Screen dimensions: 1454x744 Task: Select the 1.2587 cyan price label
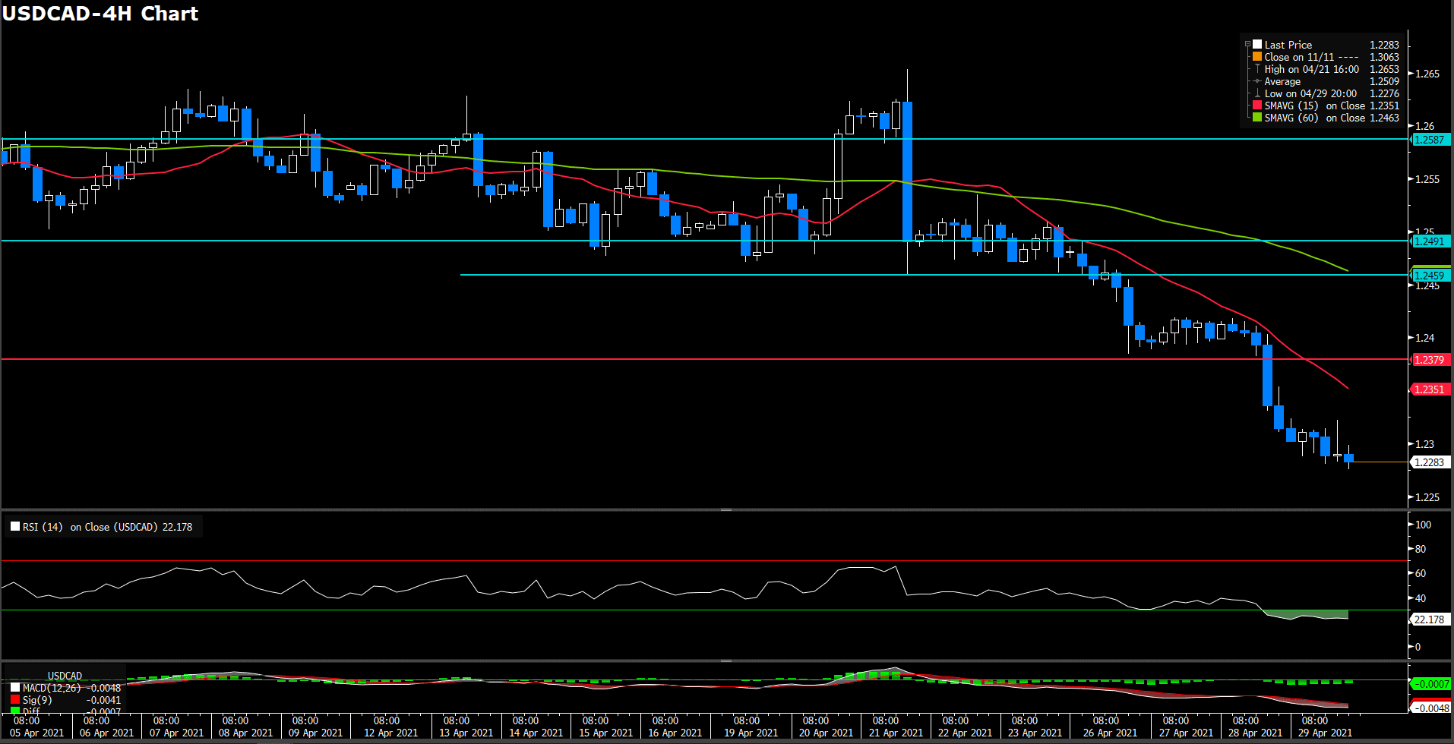click(x=1429, y=140)
